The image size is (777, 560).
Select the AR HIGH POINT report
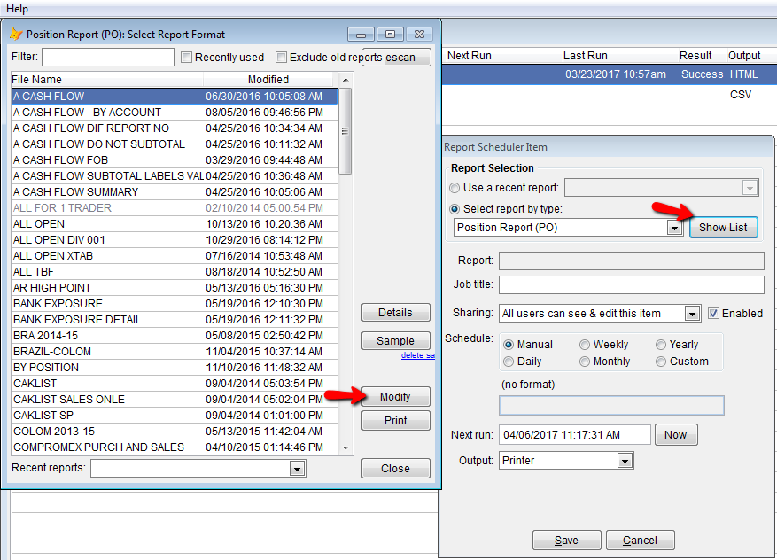[x=175, y=288]
